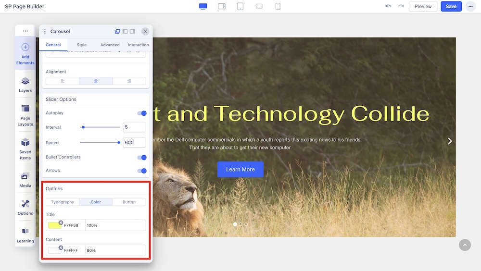This screenshot has height=271, width=481.
Task: Click the Save button
Action: click(x=451, y=6)
